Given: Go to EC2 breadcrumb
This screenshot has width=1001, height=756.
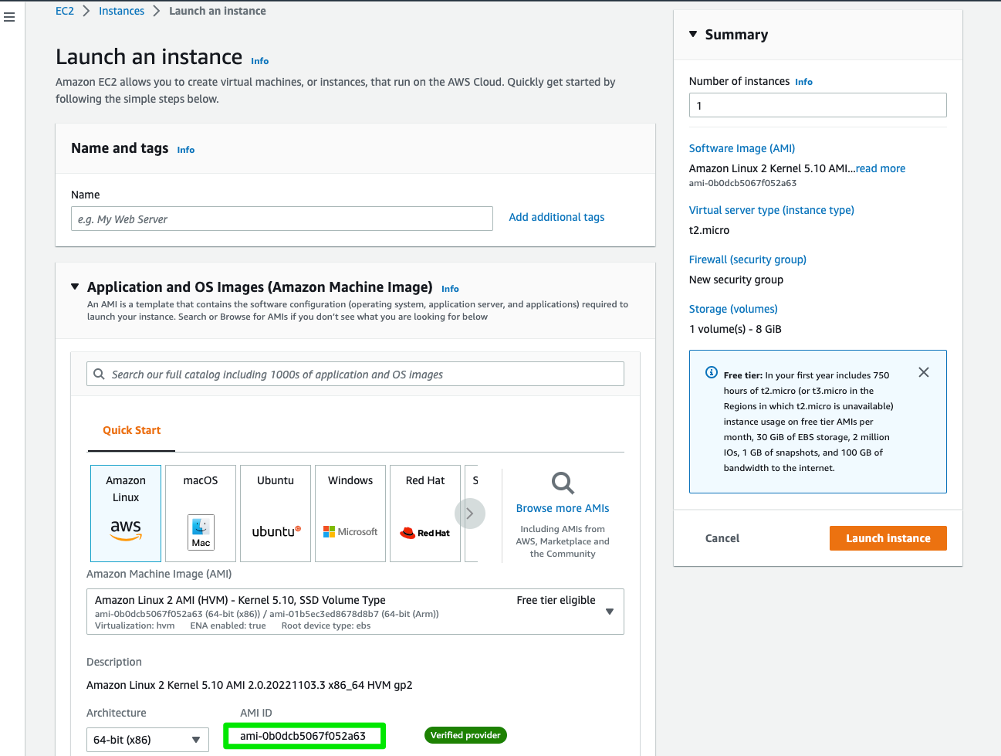Looking at the screenshot, I should (x=65, y=11).
